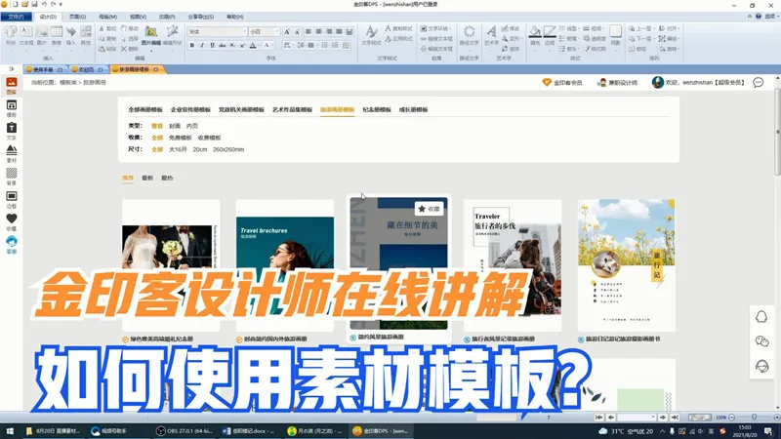Select the 填充 fill bucket icon

point(535,35)
